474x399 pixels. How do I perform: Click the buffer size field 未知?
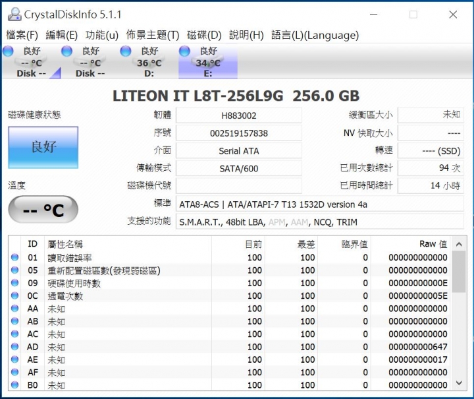pos(431,115)
